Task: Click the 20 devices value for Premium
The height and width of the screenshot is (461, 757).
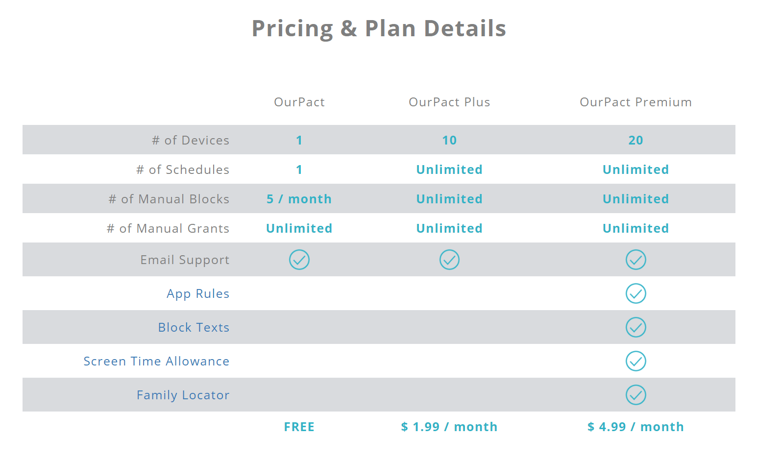Action: click(635, 140)
